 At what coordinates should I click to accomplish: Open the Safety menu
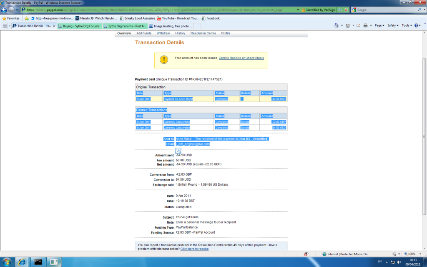pos(393,25)
